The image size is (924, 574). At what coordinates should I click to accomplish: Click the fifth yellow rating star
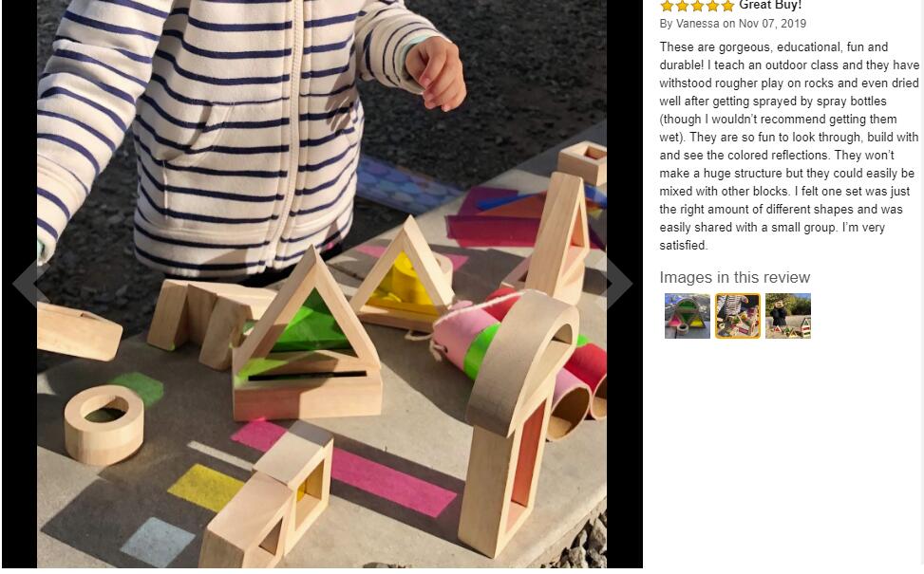[x=727, y=6]
